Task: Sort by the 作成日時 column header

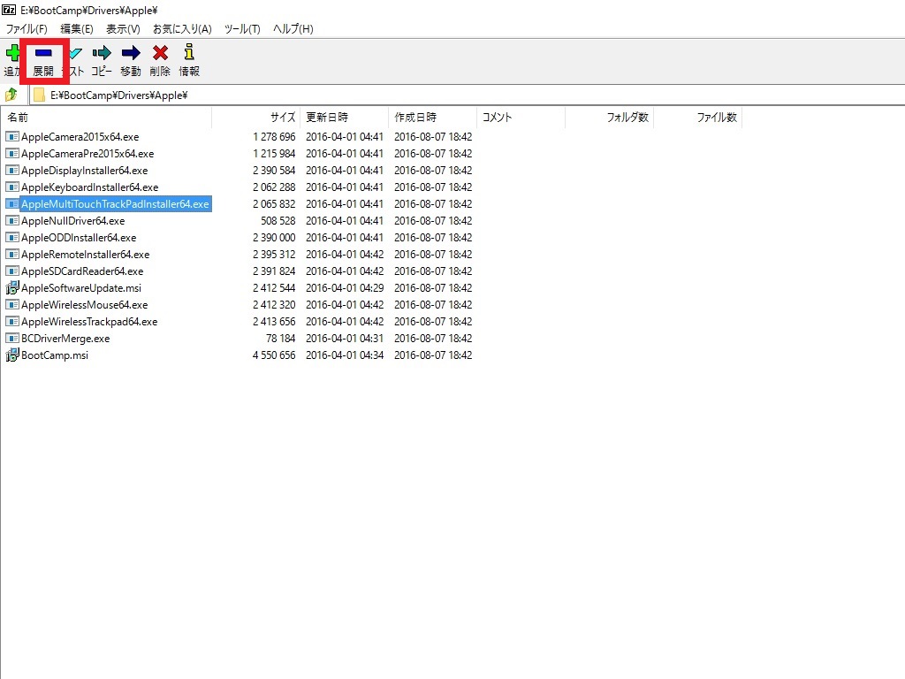Action: 433,118
